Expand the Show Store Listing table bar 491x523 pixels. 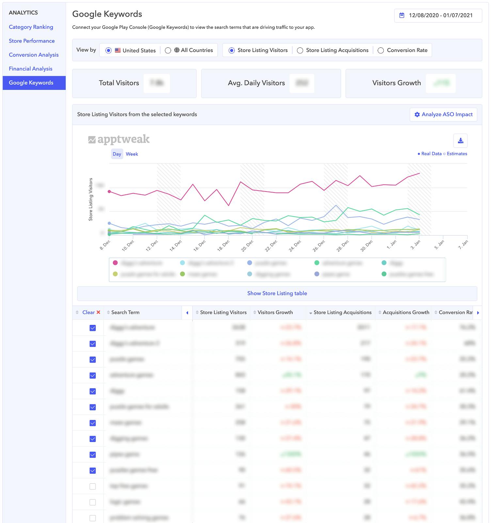(x=277, y=293)
